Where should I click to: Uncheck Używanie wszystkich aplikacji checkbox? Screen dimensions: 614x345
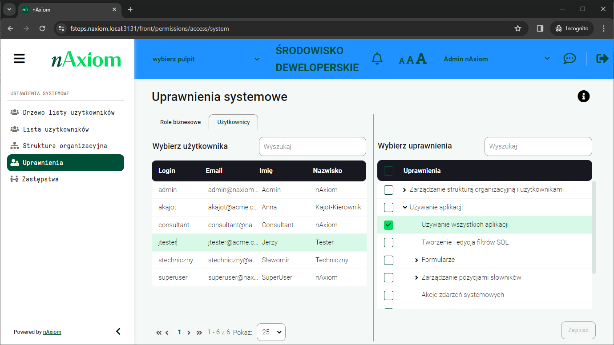(x=388, y=225)
